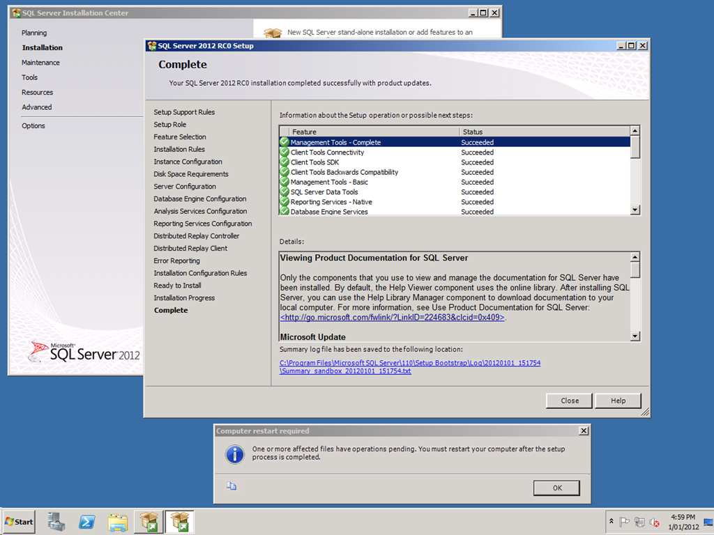
Task: Show hidden tray icons with the arrow
Action: (612, 522)
